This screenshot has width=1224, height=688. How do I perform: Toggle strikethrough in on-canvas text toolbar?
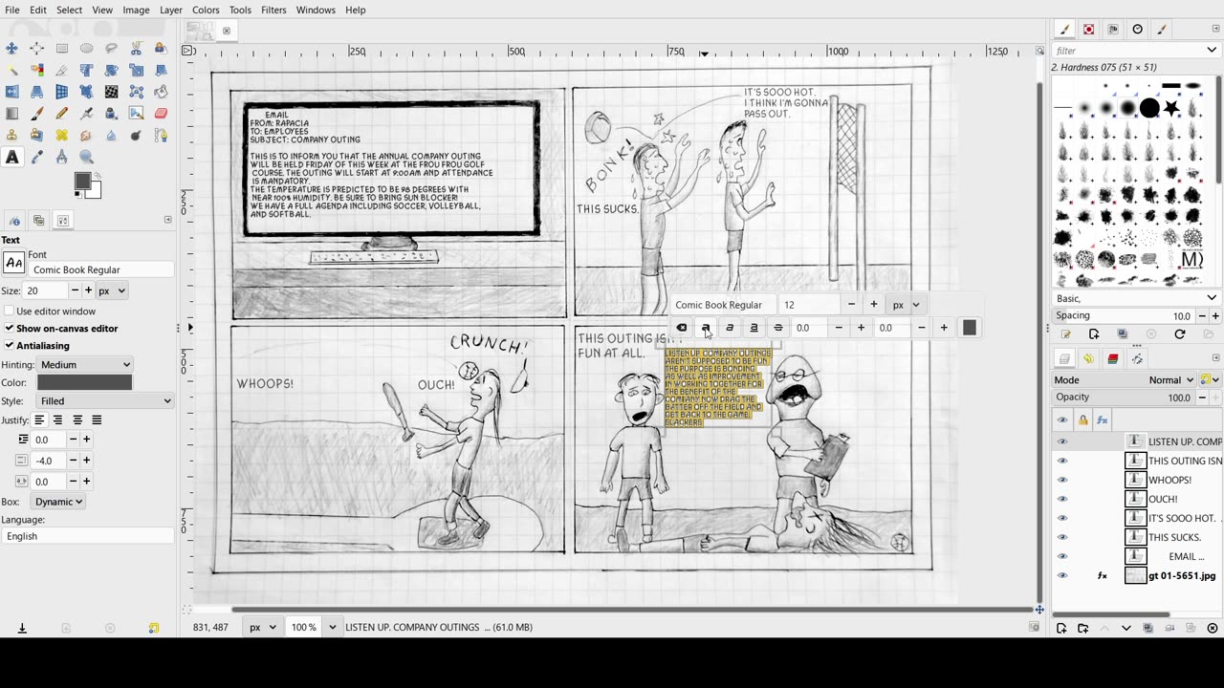pos(778,328)
